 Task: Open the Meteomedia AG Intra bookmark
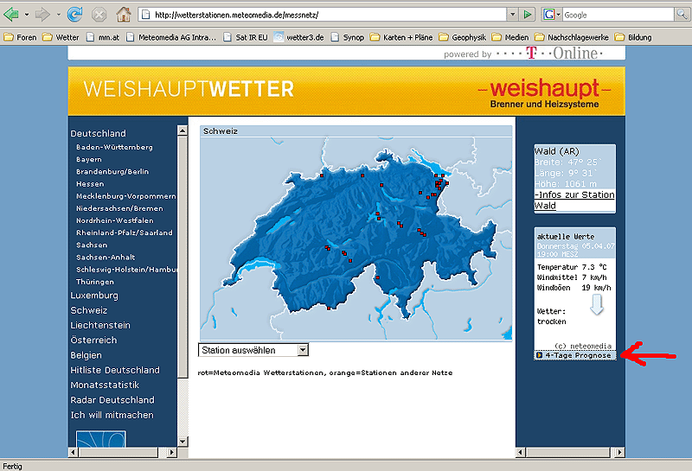click(x=171, y=37)
